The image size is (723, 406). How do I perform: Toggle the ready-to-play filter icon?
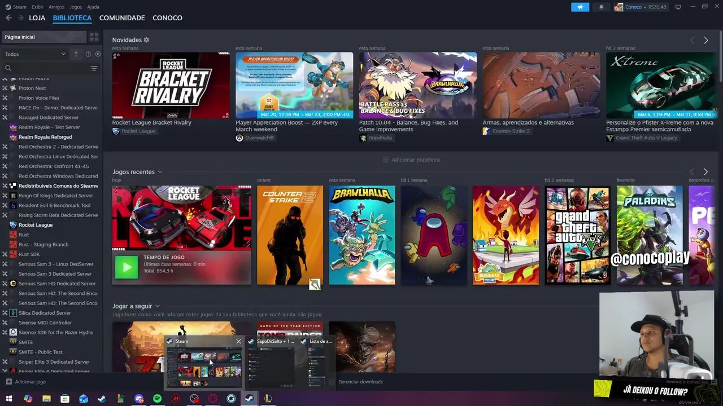(x=98, y=54)
